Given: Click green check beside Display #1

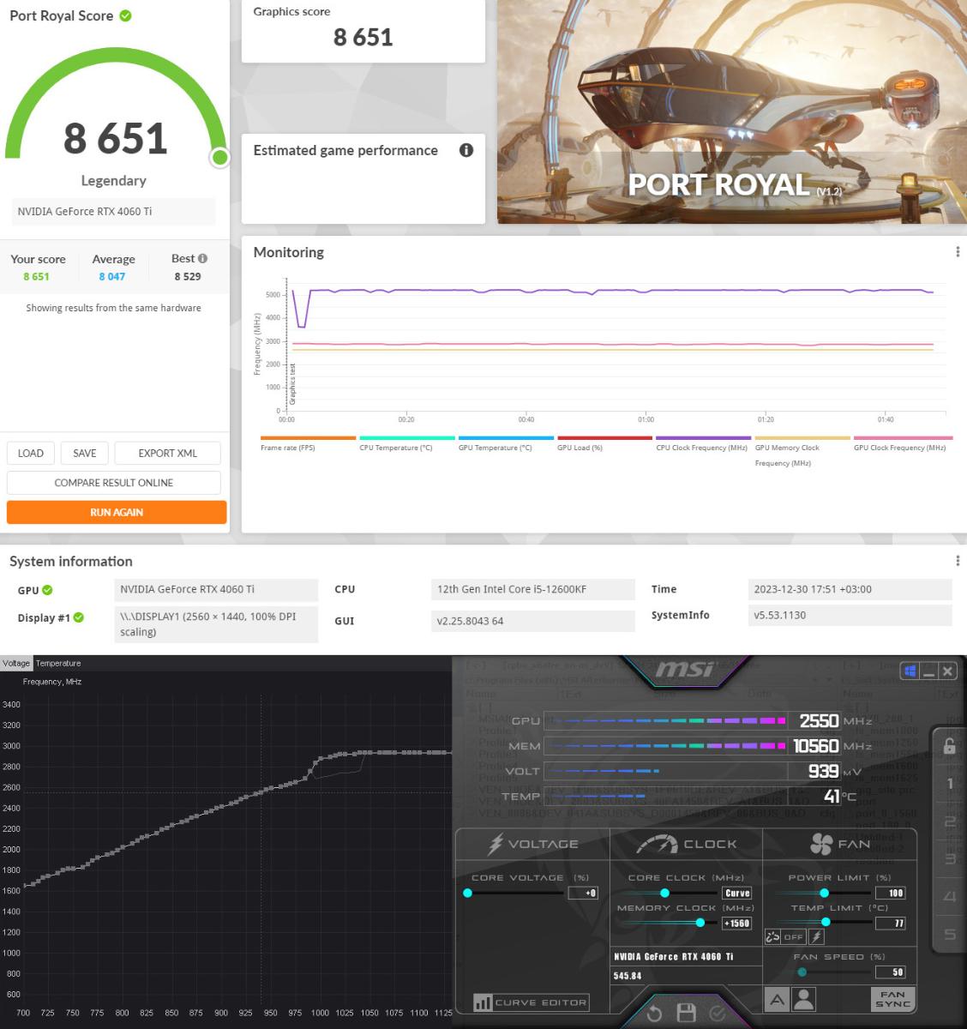Looking at the screenshot, I should tap(78, 617).
